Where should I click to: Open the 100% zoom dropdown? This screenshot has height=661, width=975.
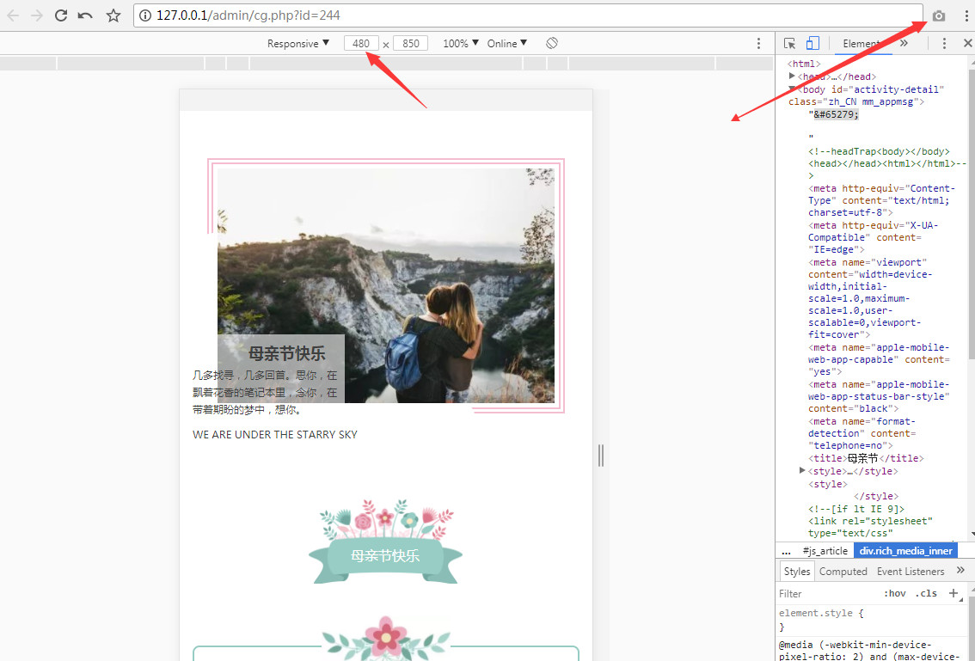(x=461, y=44)
